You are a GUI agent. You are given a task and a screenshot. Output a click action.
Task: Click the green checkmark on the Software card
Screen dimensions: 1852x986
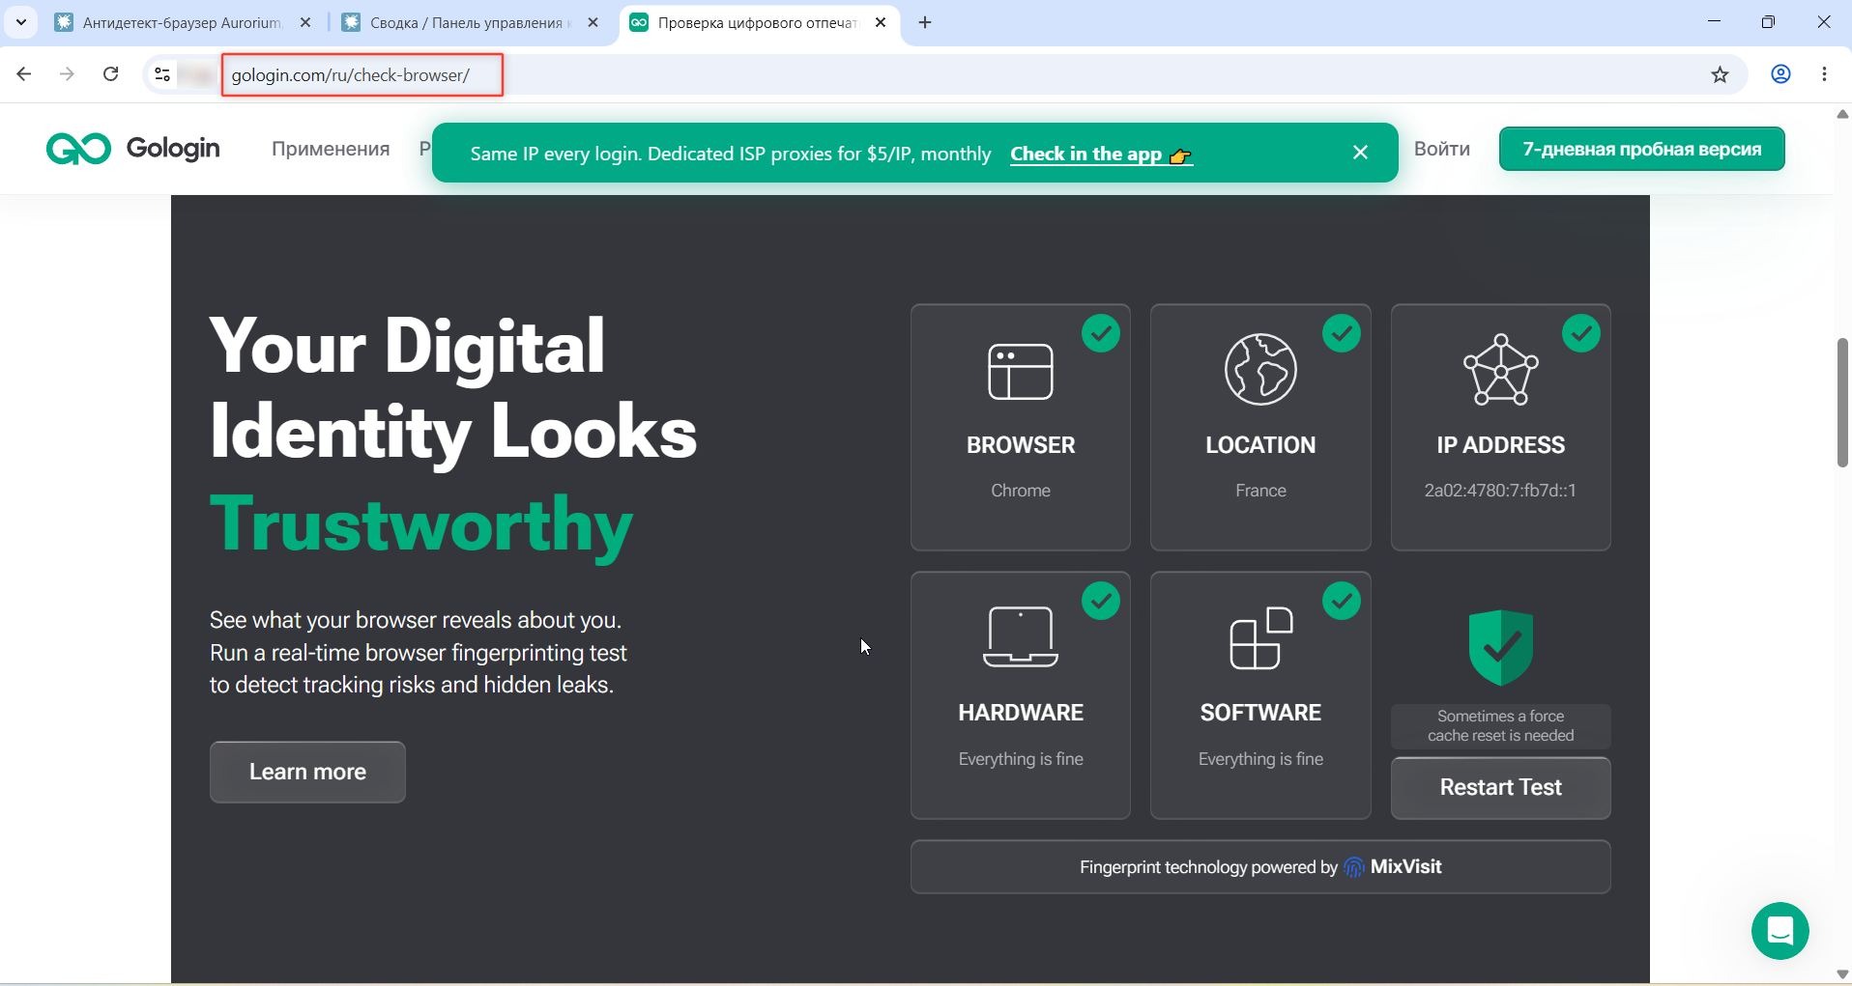coord(1341,602)
